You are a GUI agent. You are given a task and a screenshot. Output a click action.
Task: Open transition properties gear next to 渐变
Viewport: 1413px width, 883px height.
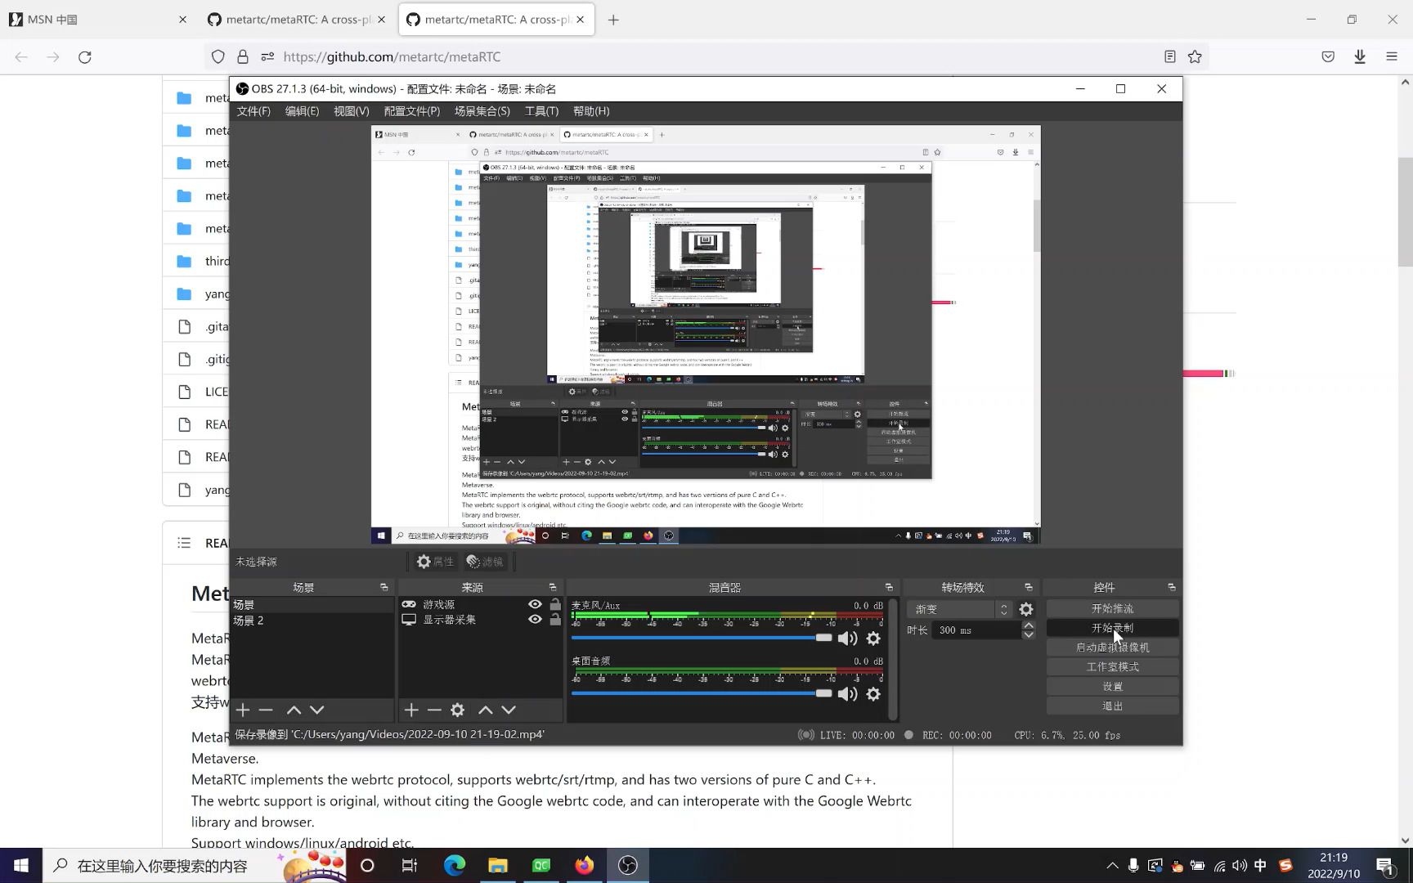1026,609
